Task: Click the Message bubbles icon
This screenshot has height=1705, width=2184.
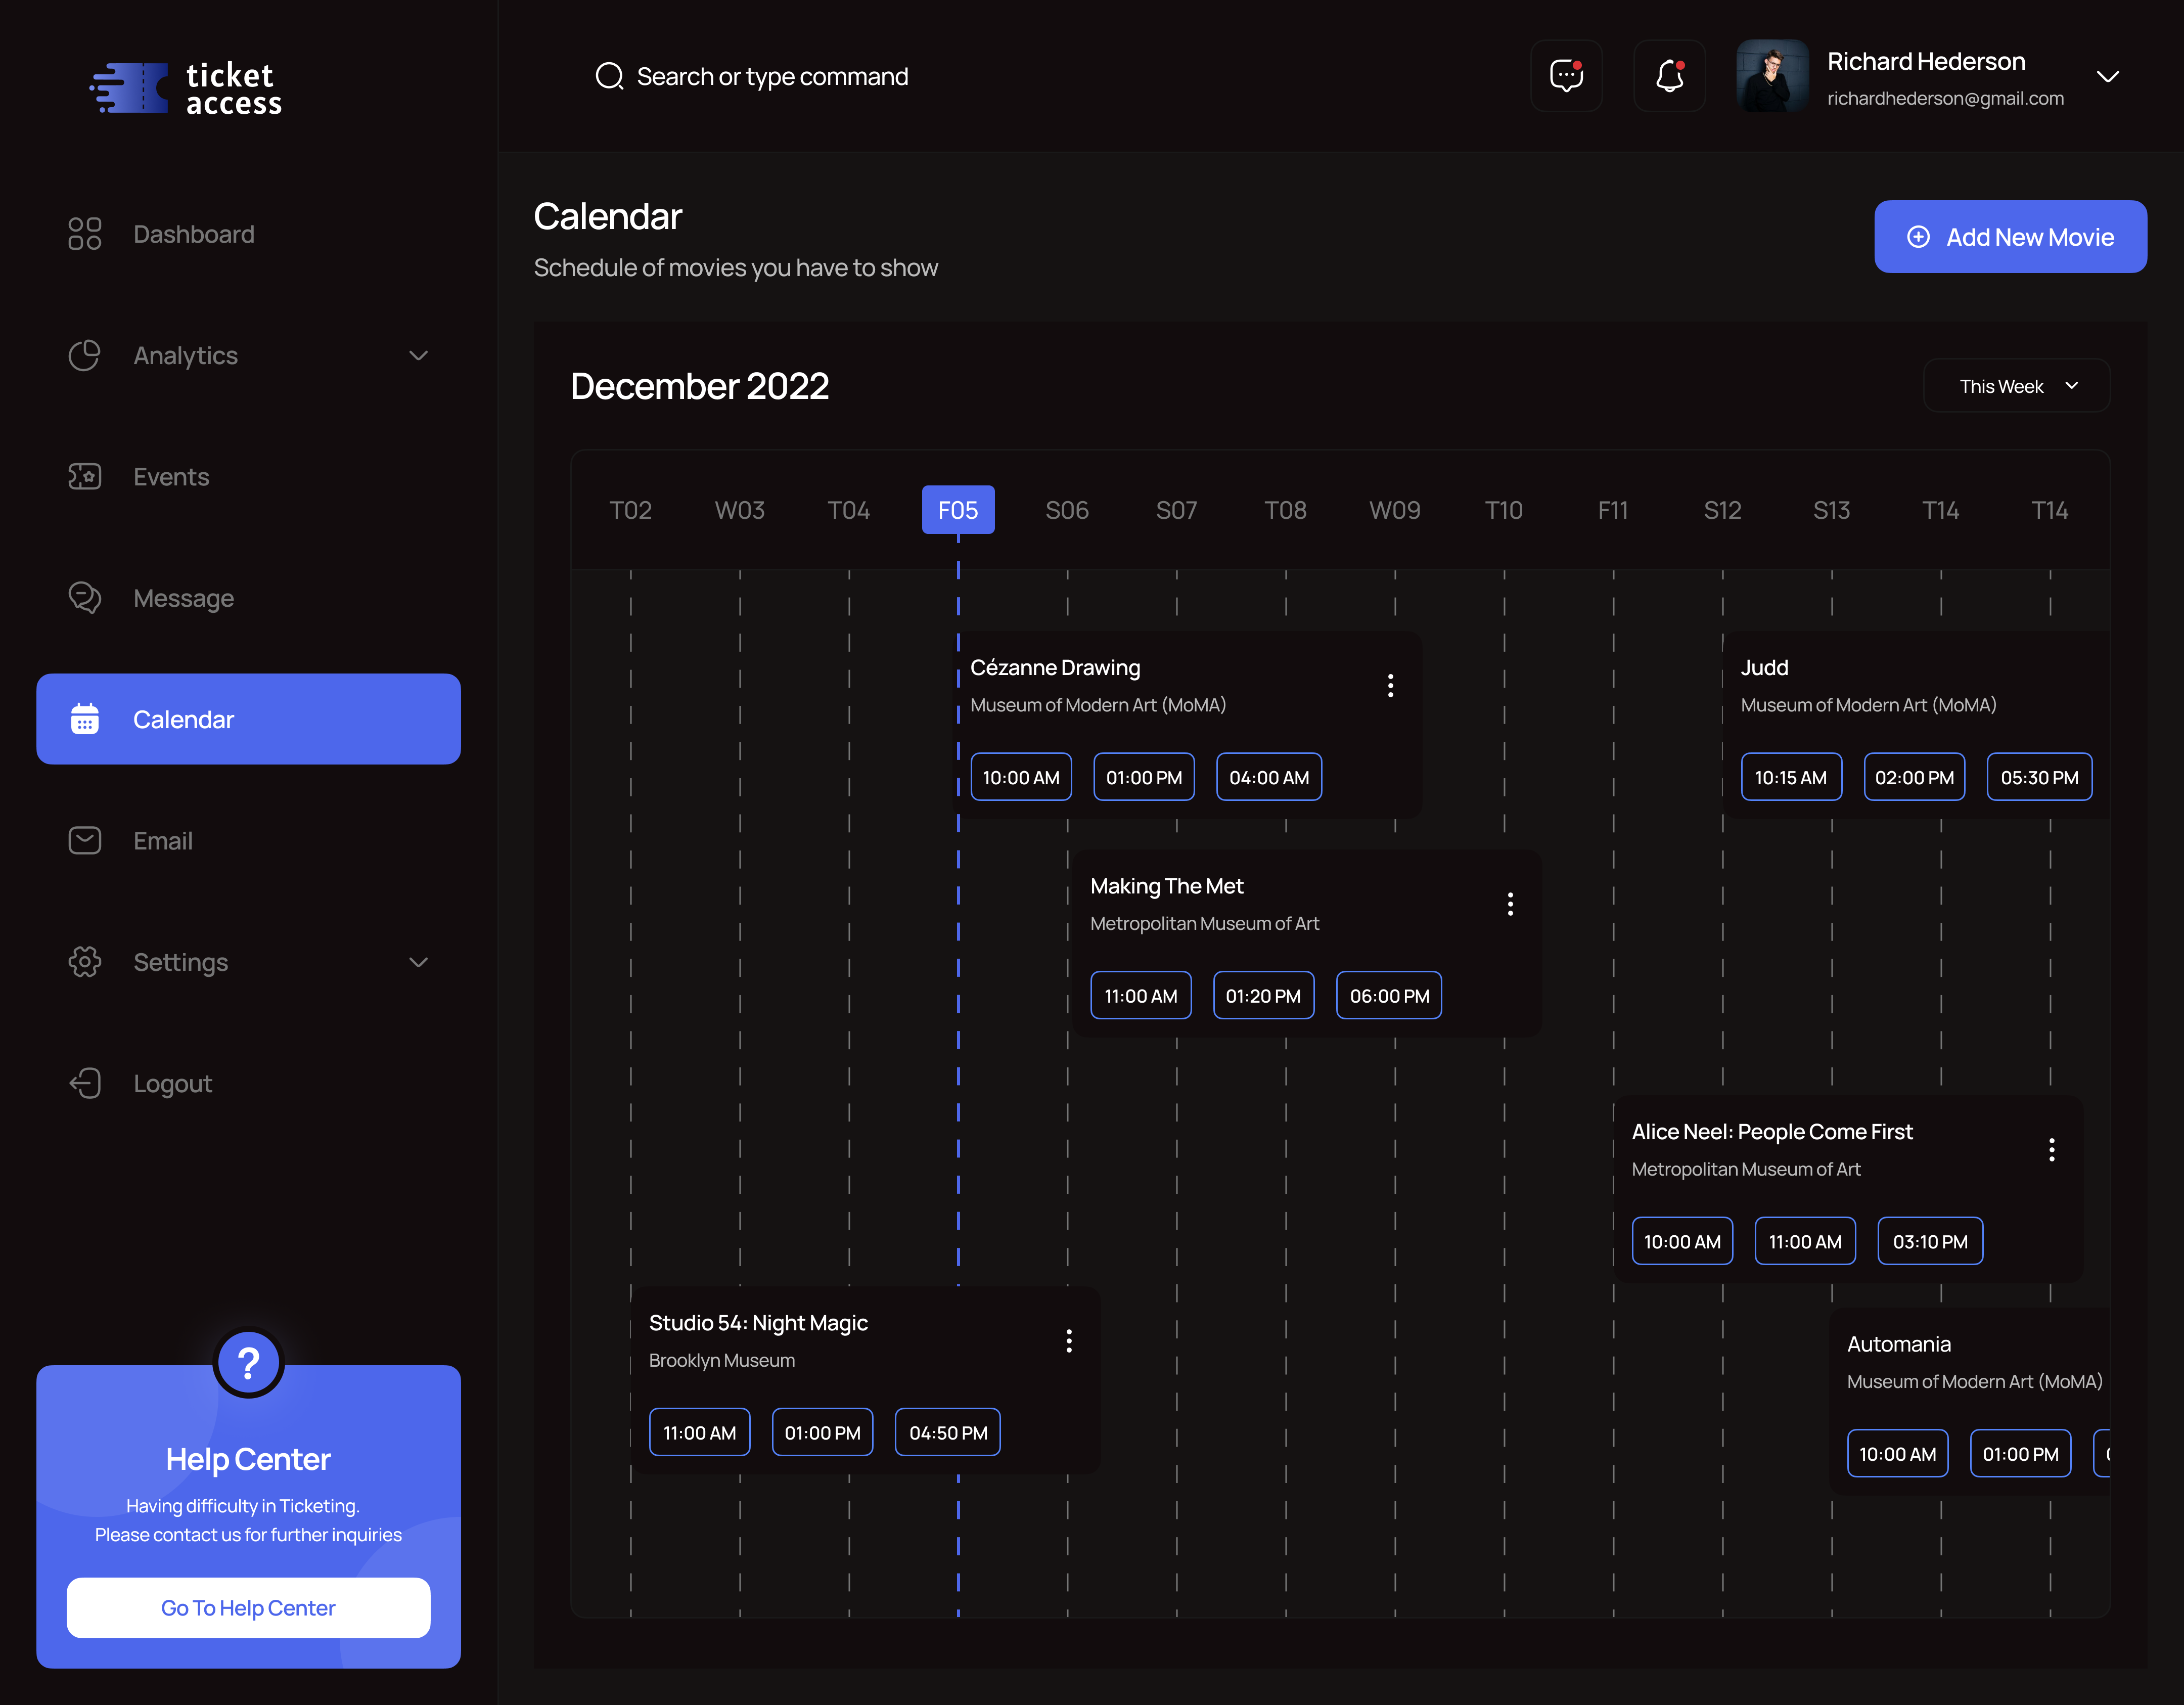Action: point(85,598)
